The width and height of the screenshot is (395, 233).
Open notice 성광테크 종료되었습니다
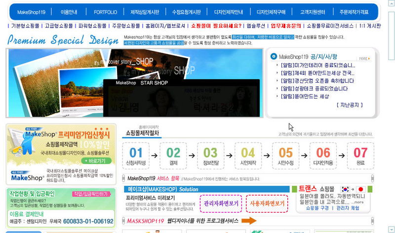click(x=314, y=89)
